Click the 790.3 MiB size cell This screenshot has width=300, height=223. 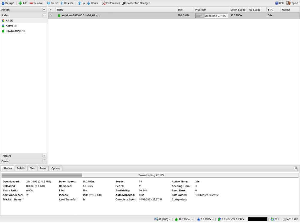[183, 15]
